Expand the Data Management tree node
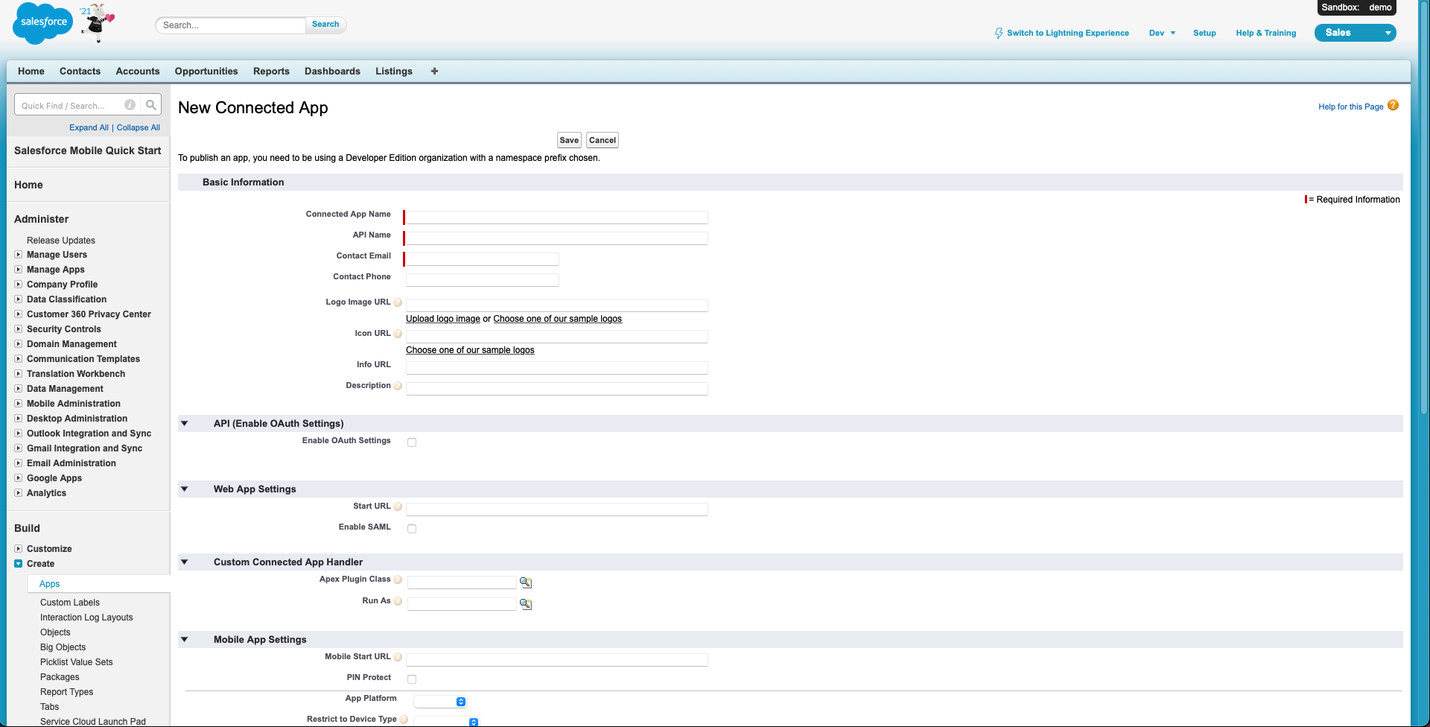This screenshot has height=727, width=1430. pyautogui.click(x=19, y=389)
